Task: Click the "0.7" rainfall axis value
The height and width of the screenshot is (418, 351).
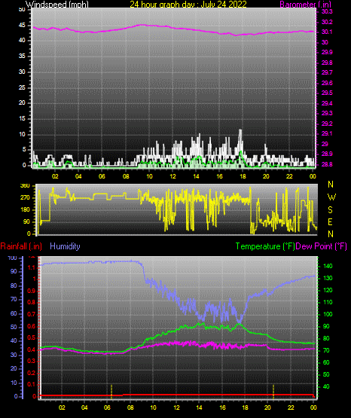Action: pyautogui.click(x=32, y=314)
